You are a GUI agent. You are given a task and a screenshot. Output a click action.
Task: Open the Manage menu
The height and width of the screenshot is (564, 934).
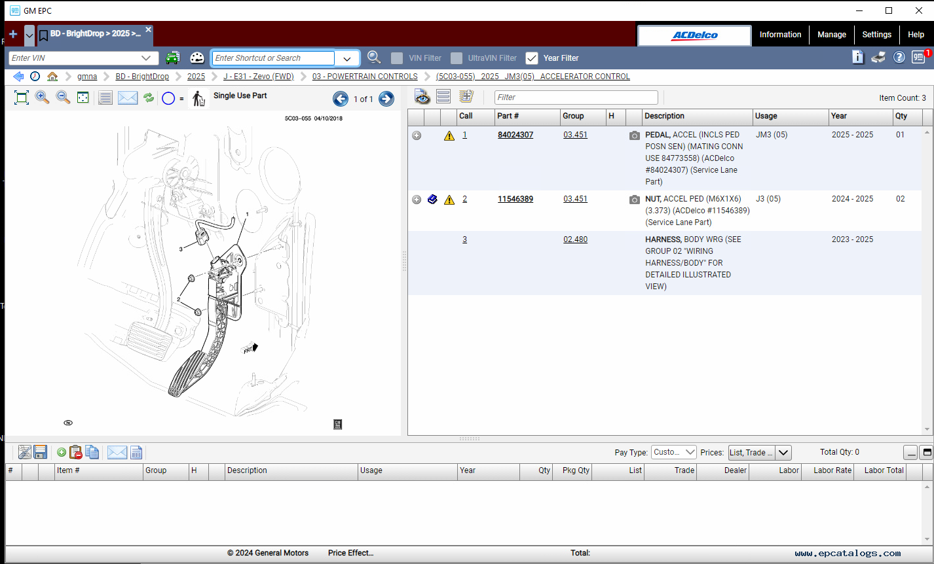point(832,35)
